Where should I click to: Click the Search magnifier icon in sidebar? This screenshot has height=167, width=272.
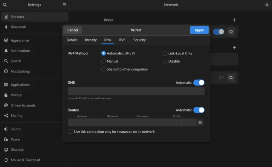[6, 61]
